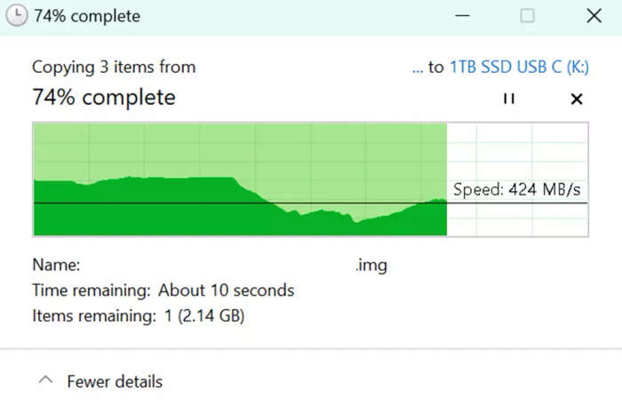Click the horizontal speed indicator line
Screen dimensions: 622x405
point(310,203)
